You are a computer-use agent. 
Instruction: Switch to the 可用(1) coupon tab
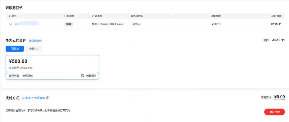[x=14, y=49]
